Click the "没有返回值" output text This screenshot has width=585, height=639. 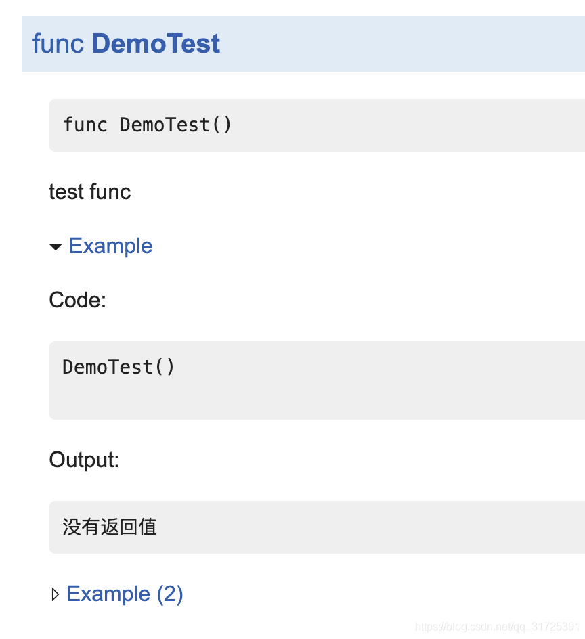[110, 527]
